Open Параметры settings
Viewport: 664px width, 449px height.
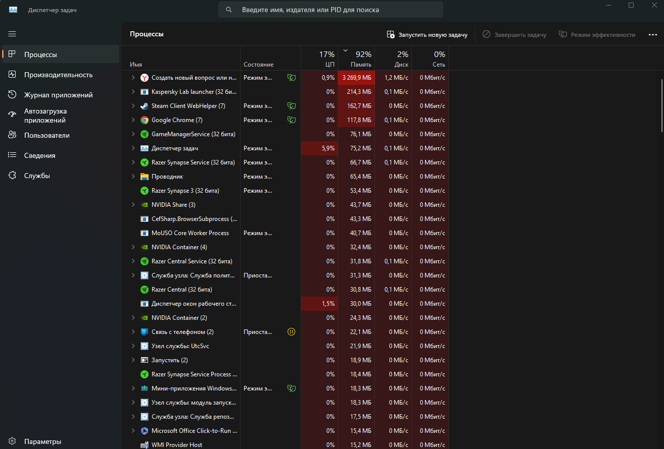(x=61, y=441)
